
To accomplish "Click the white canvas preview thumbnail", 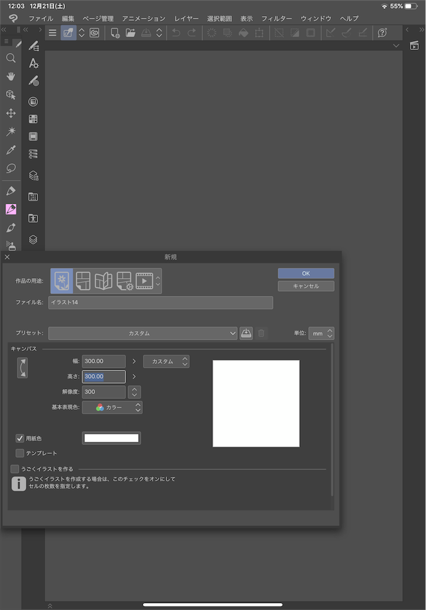I will click(256, 403).
